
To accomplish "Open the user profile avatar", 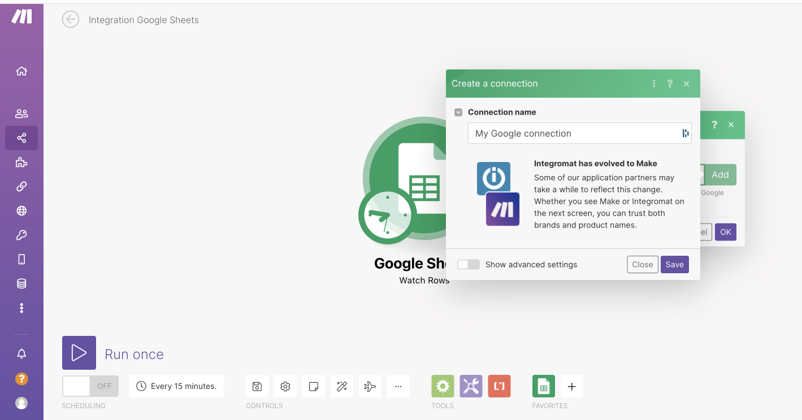I will point(21,403).
